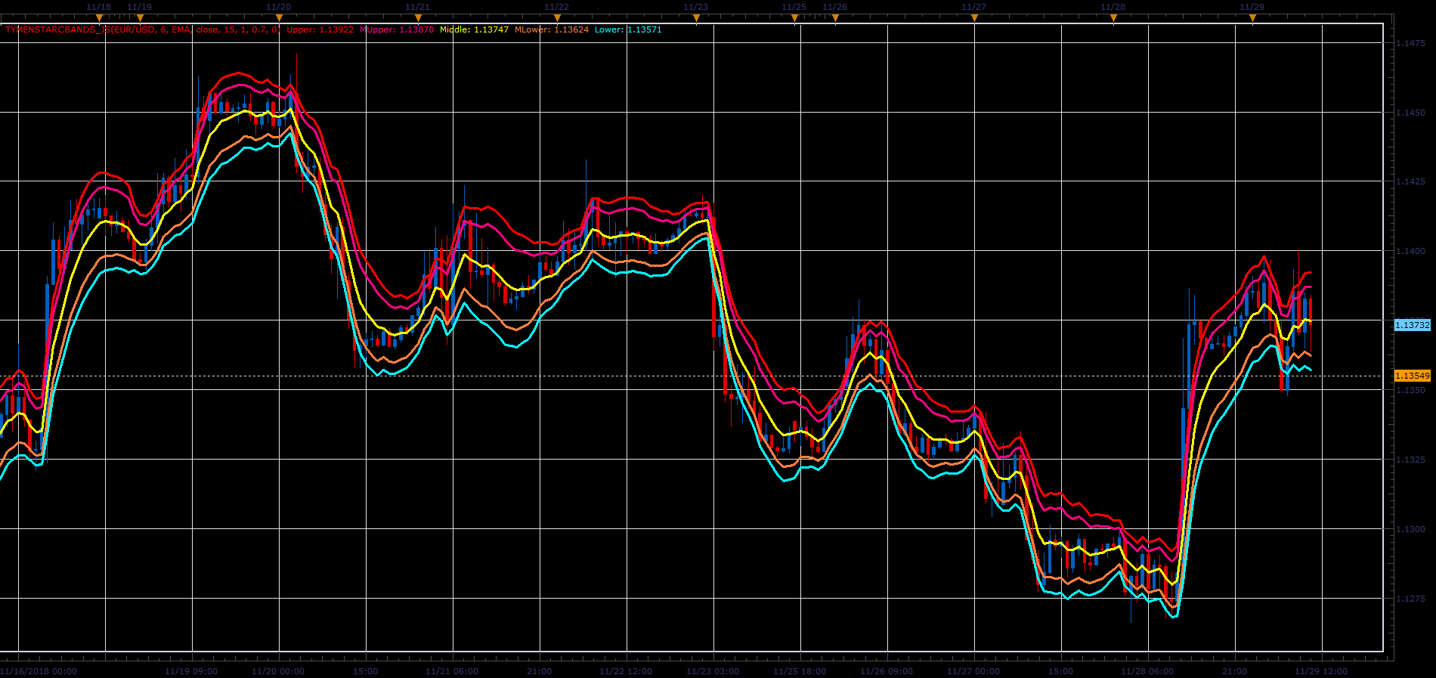Click the red 'Upper: 1.13922' value label
The height and width of the screenshot is (678, 1436).
[x=320, y=30]
